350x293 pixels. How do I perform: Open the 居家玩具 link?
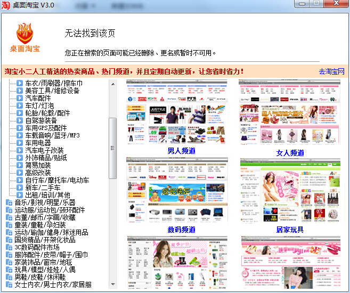point(290,230)
